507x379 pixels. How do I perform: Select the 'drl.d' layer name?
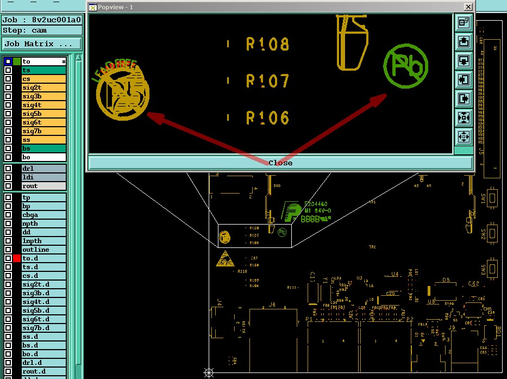pyautogui.click(x=43, y=363)
